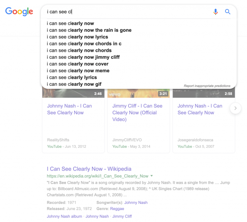Image resolution: width=247 pixels, height=222 pixels.
Task: Open Jimmy Cliff Official Video link
Action: pos(137,112)
